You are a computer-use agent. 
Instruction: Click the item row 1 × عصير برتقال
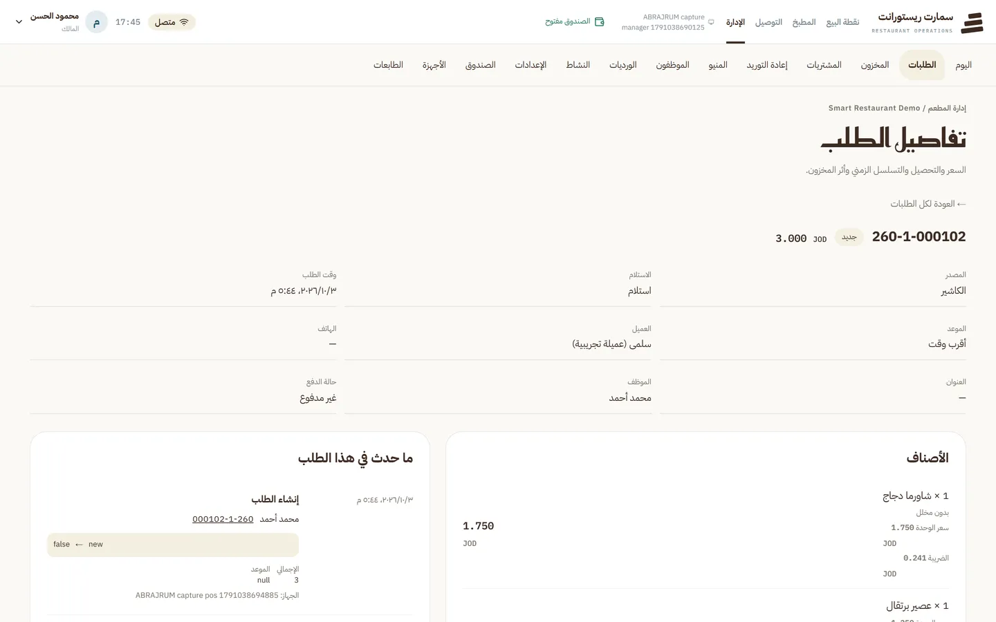pyautogui.click(x=917, y=606)
